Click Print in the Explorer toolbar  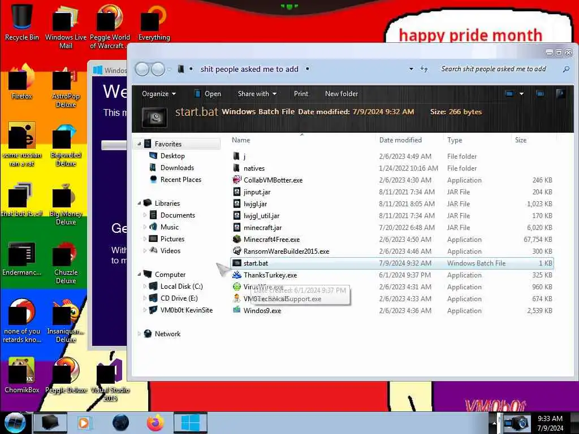click(301, 94)
